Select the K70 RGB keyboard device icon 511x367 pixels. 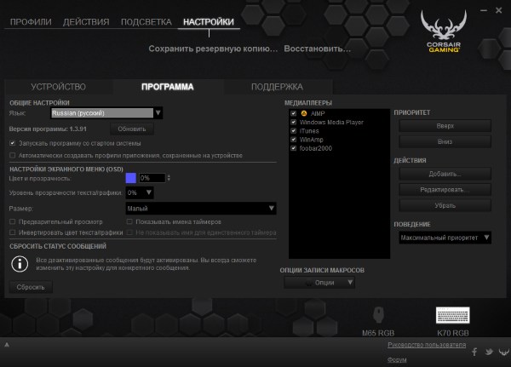click(x=452, y=316)
